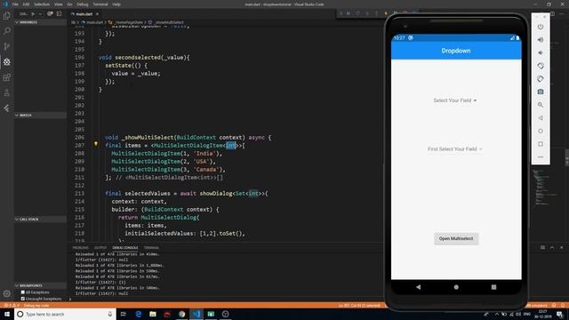Click the Debug my code status item

pos(37,306)
